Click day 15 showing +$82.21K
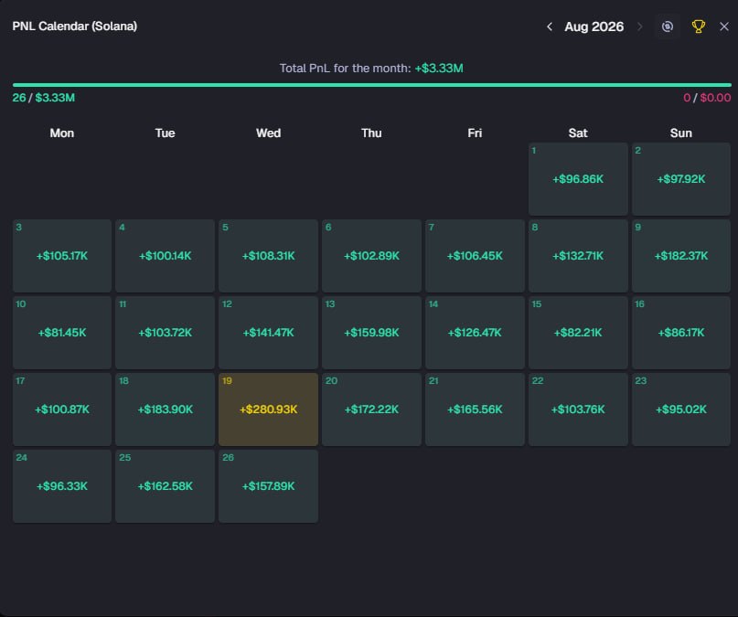The width and height of the screenshot is (738, 617). [x=578, y=333]
